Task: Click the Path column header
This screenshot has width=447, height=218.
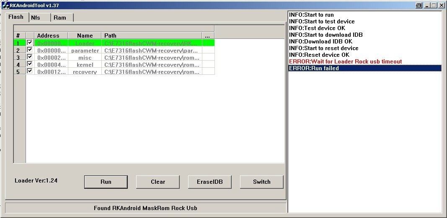Action: click(152, 35)
